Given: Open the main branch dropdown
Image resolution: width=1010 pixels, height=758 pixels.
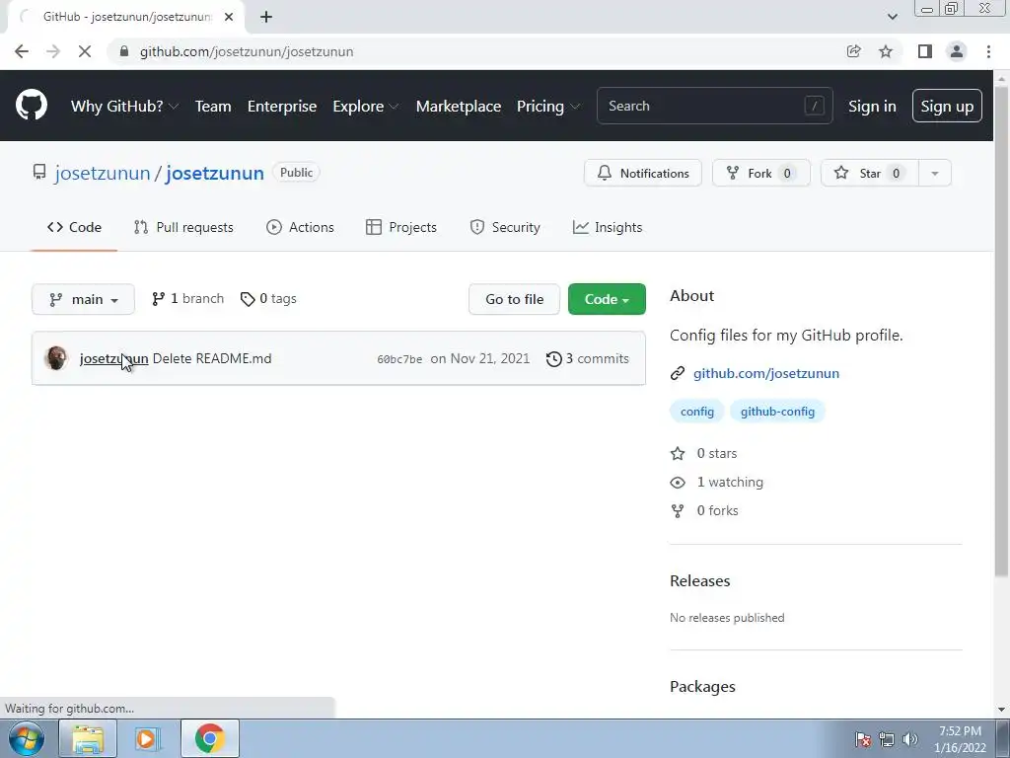Looking at the screenshot, I should point(83,299).
